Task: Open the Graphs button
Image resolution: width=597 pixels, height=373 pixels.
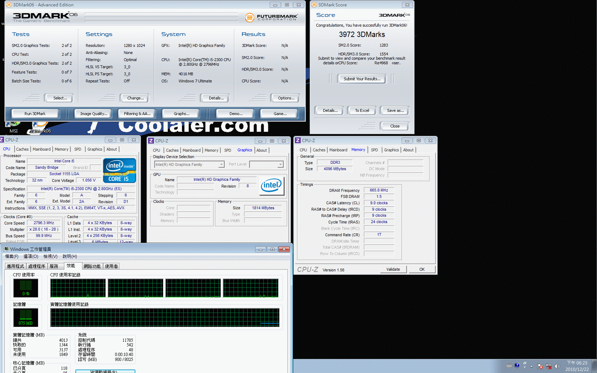Action: point(181,114)
